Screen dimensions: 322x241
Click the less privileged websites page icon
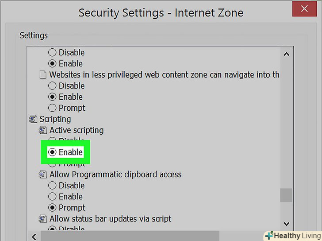tap(43, 75)
